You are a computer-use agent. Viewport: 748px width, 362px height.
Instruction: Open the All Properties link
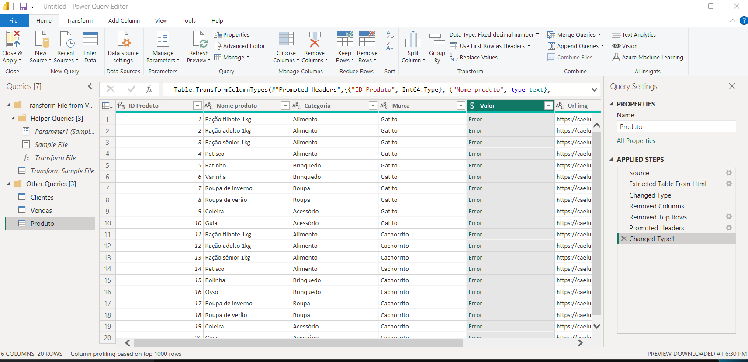636,140
